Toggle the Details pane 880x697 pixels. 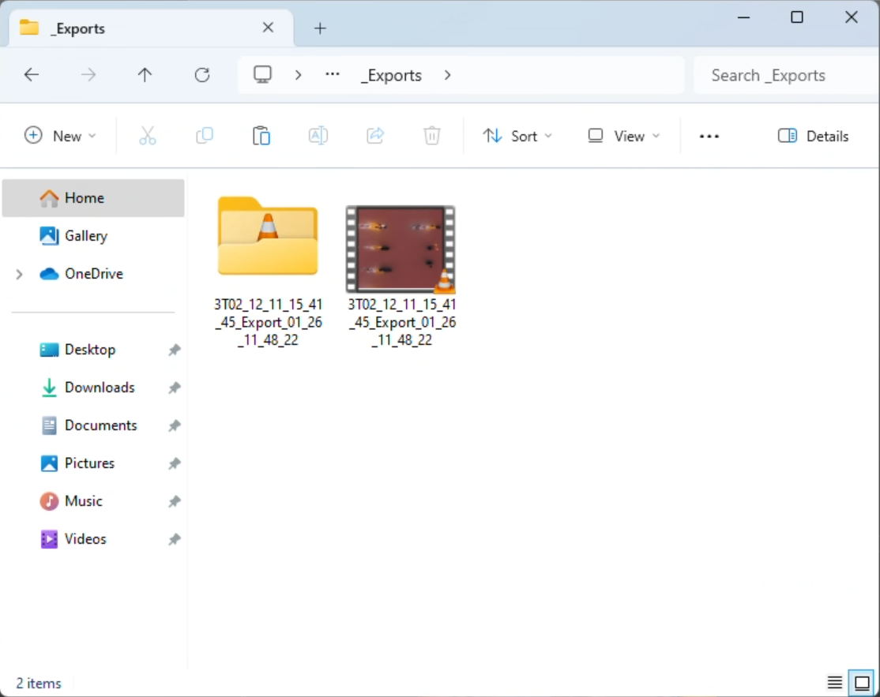813,136
